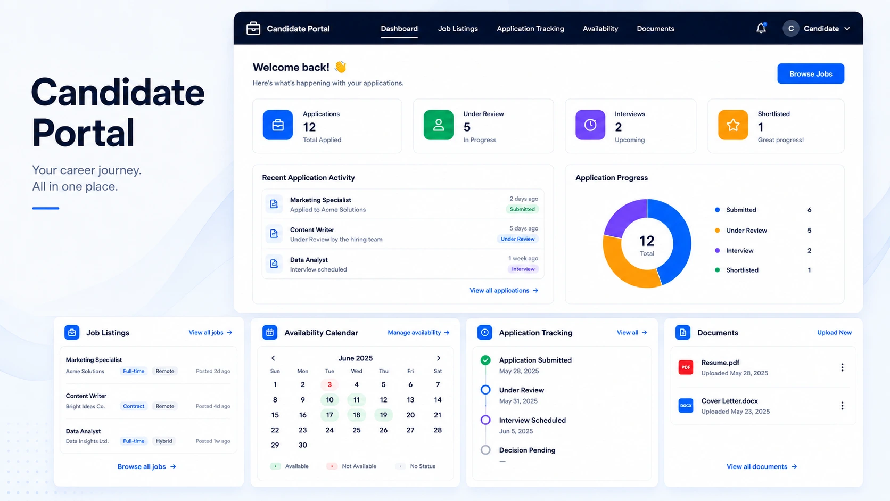Click the Decision Pending timeline circle
The image size is (890, 501).
coord(485,450)
